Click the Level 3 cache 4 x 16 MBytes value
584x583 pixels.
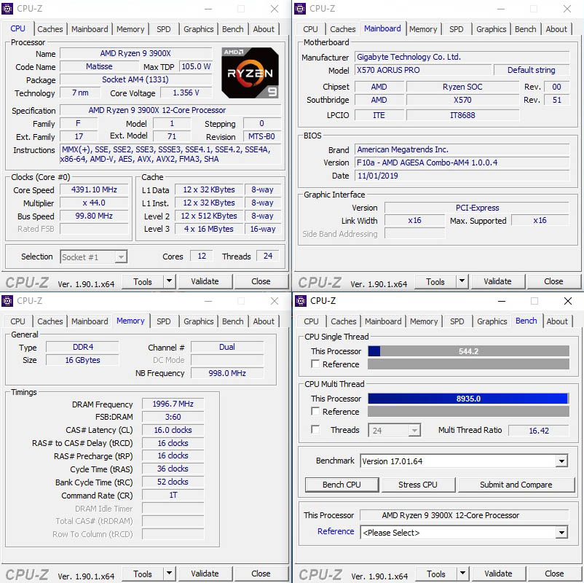pos(208,229)
